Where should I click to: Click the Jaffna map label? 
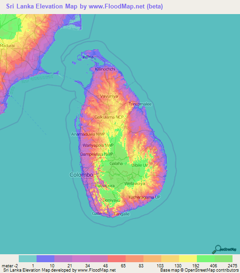click(x=88, y=57)
